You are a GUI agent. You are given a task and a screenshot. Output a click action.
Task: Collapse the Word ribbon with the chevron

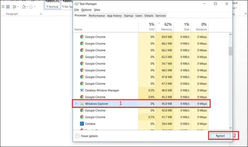[246, 14]
